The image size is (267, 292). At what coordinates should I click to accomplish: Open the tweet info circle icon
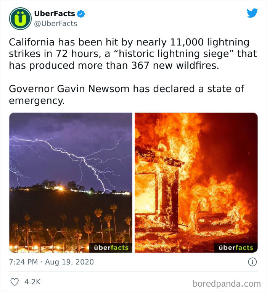pos(252,262)
